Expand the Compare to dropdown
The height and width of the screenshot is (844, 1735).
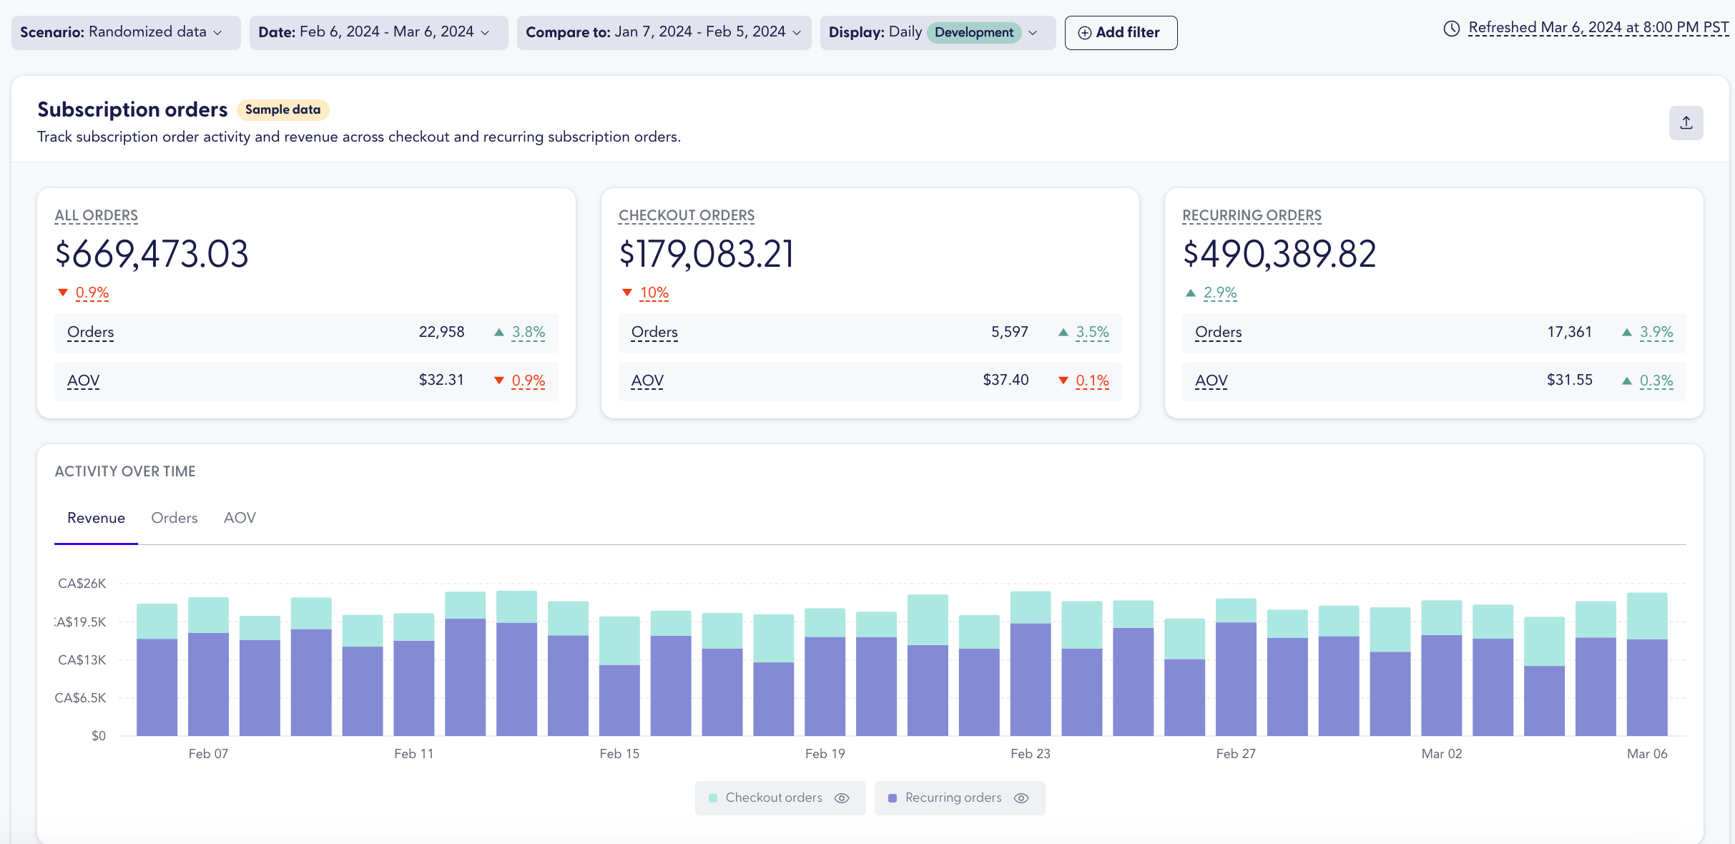(664, 32)
